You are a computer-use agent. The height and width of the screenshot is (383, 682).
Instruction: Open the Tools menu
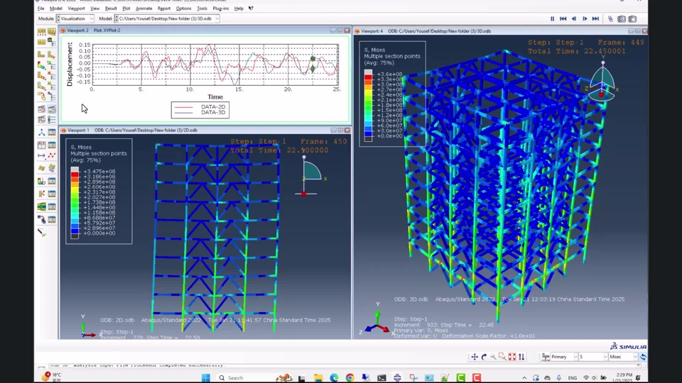pos(202,9)
